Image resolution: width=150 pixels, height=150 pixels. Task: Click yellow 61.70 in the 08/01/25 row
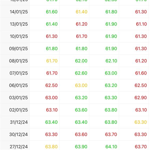tap(52, 61)
